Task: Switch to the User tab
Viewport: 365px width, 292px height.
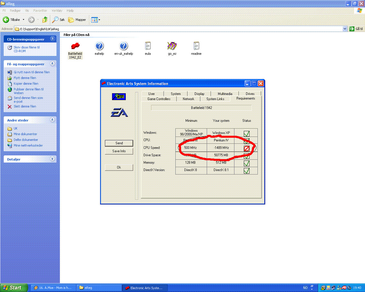Action: coord(151,94)
